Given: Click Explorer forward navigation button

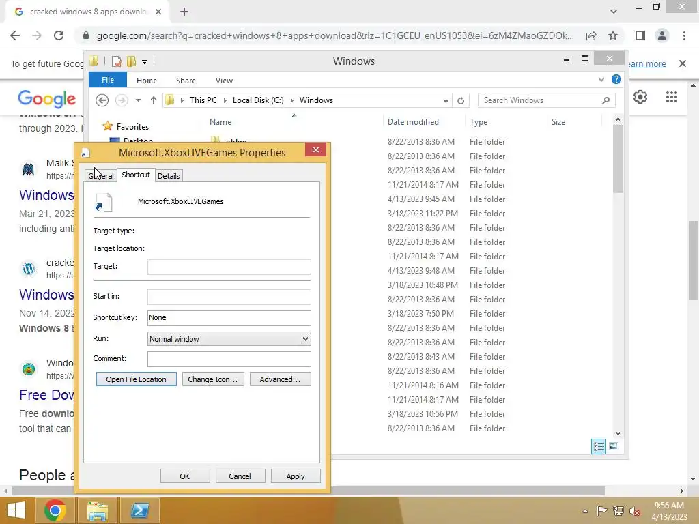Looking at the screenshot, I should pyautogui.click(x=122, y=100).
